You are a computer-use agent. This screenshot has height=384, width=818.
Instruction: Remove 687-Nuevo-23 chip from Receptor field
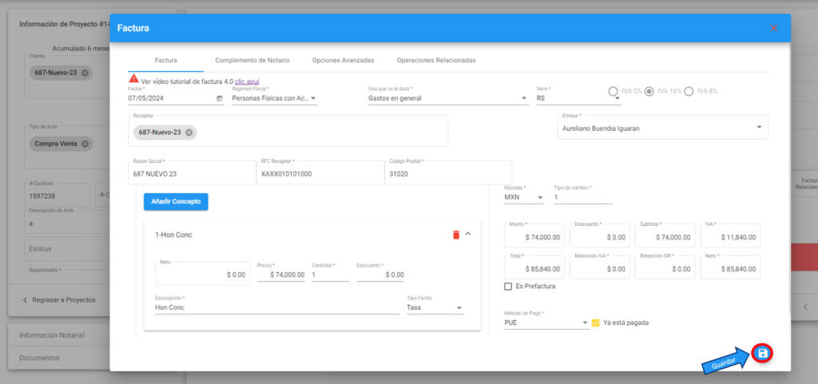point(189,133)
